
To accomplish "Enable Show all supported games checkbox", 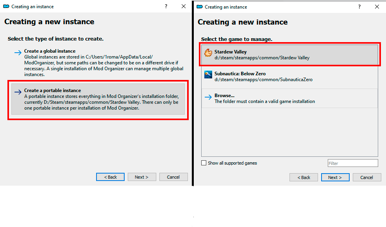I will click(x=204, y=163).
